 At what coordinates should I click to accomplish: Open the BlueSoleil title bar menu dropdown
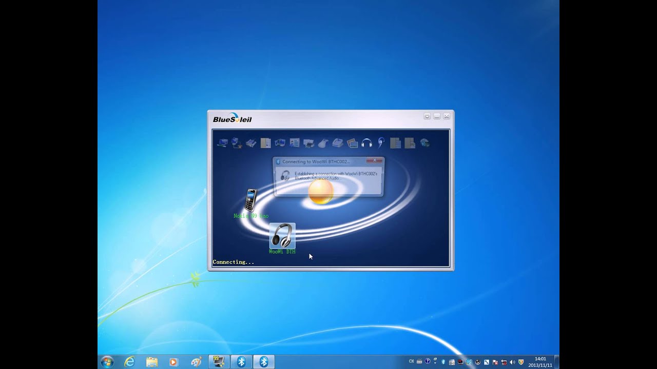(427, 116)
